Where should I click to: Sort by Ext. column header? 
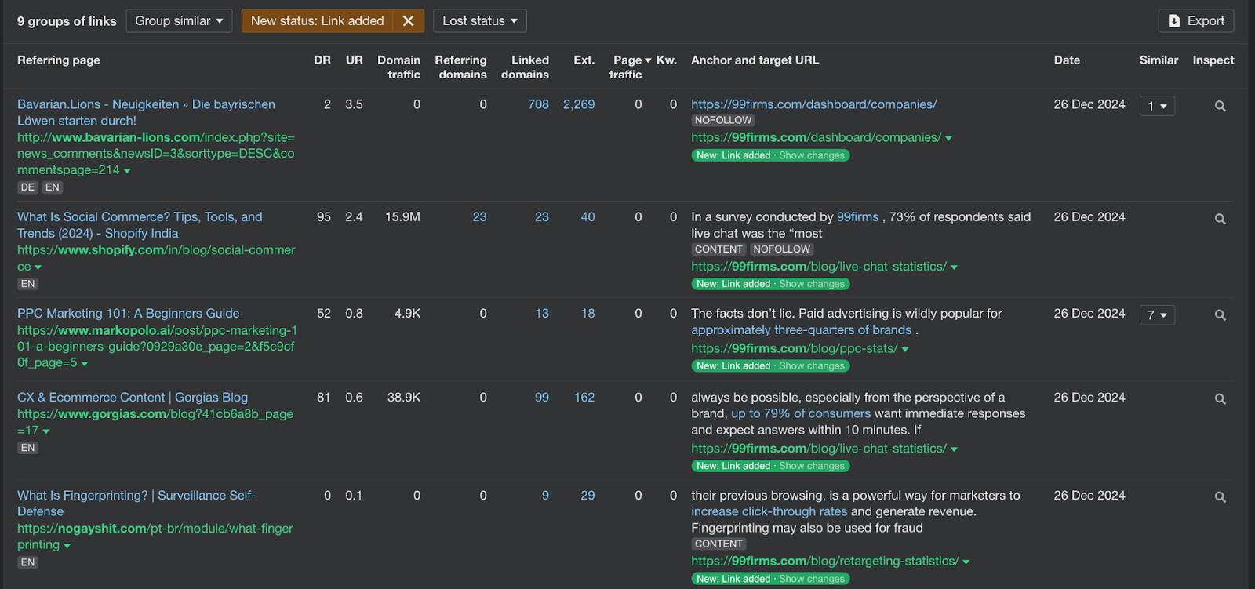coord(584,60)
